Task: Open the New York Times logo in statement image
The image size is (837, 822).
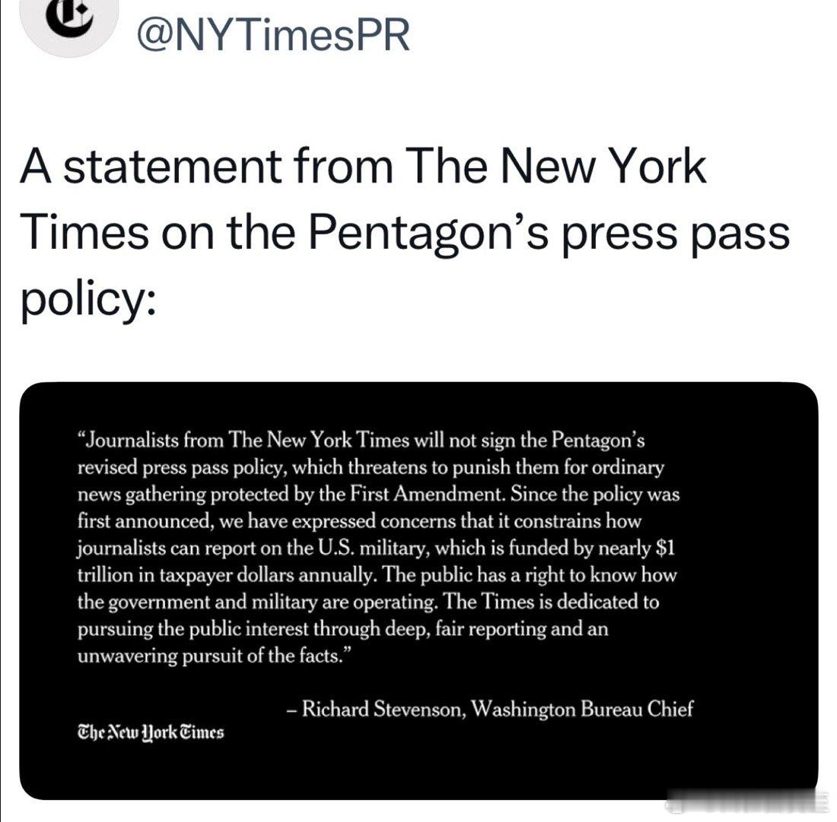Action: 151,731
